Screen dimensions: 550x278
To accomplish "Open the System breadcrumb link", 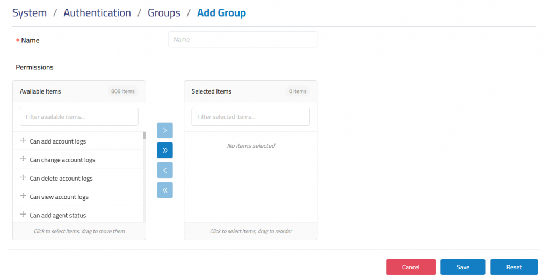I will (x=30, y=13).
